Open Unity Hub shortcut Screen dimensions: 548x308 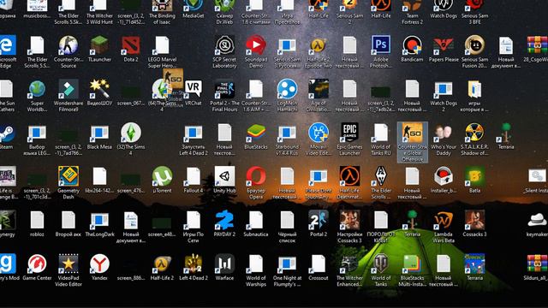(224, 177)
